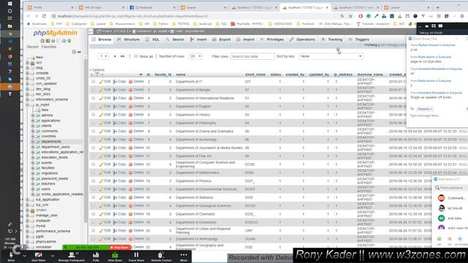Click the Find a participant search box
This screenshot has height=263, width=468.
450,188
